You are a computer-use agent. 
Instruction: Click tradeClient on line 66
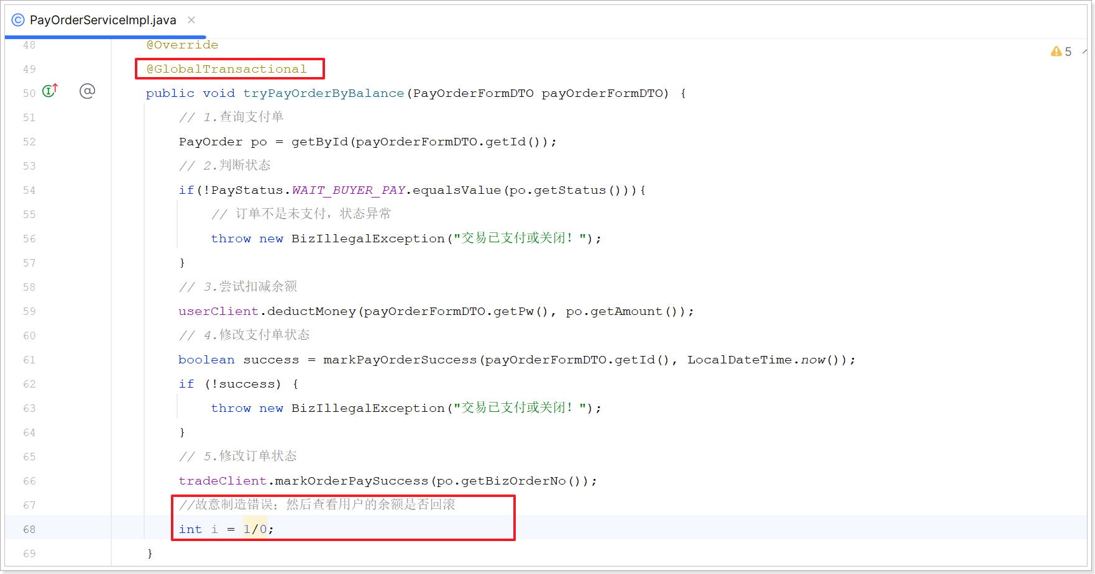222,481
